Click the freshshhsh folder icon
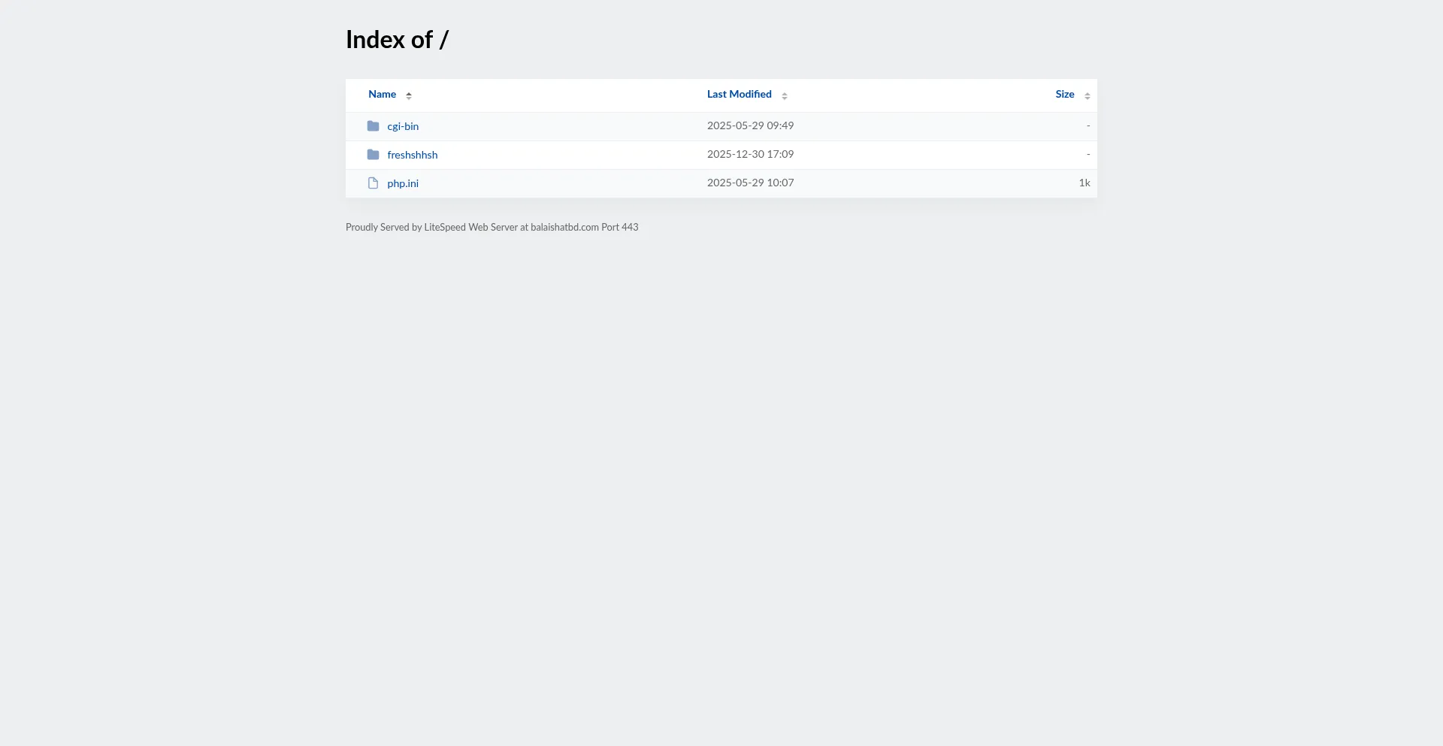 tap(373, 155)
